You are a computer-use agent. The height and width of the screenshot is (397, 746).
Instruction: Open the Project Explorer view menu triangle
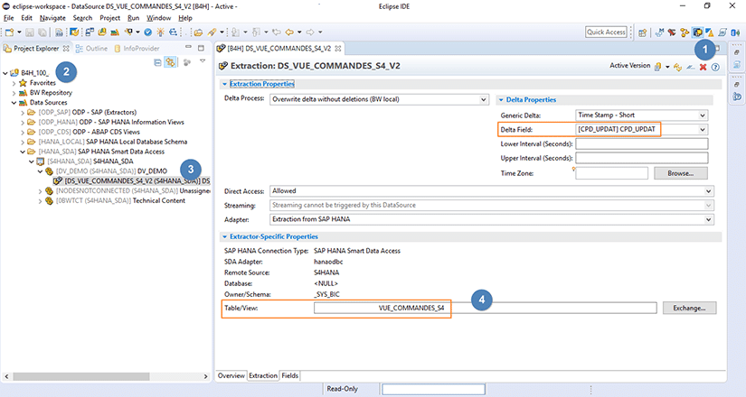203,61
